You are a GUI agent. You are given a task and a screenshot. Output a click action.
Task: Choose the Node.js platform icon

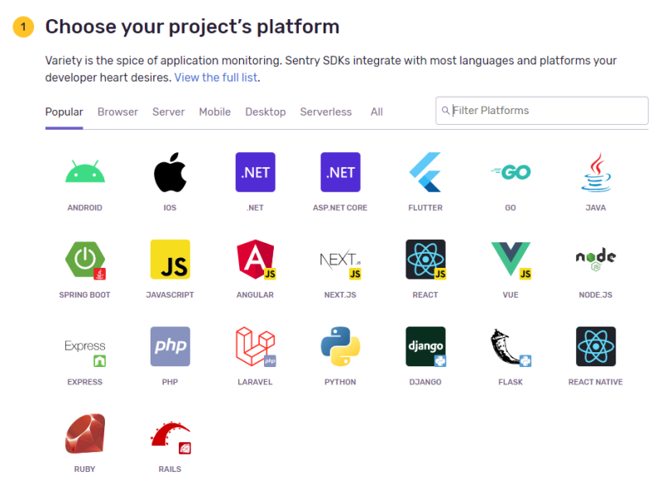tap(596, 260)
